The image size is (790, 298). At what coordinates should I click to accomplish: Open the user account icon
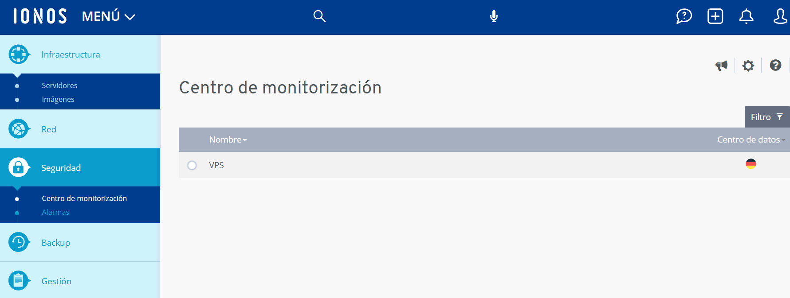[780, 16]
